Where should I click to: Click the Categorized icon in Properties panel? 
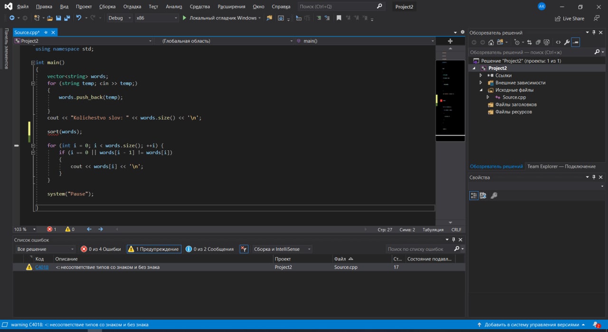pyautogui.click(x=474, y=195)
